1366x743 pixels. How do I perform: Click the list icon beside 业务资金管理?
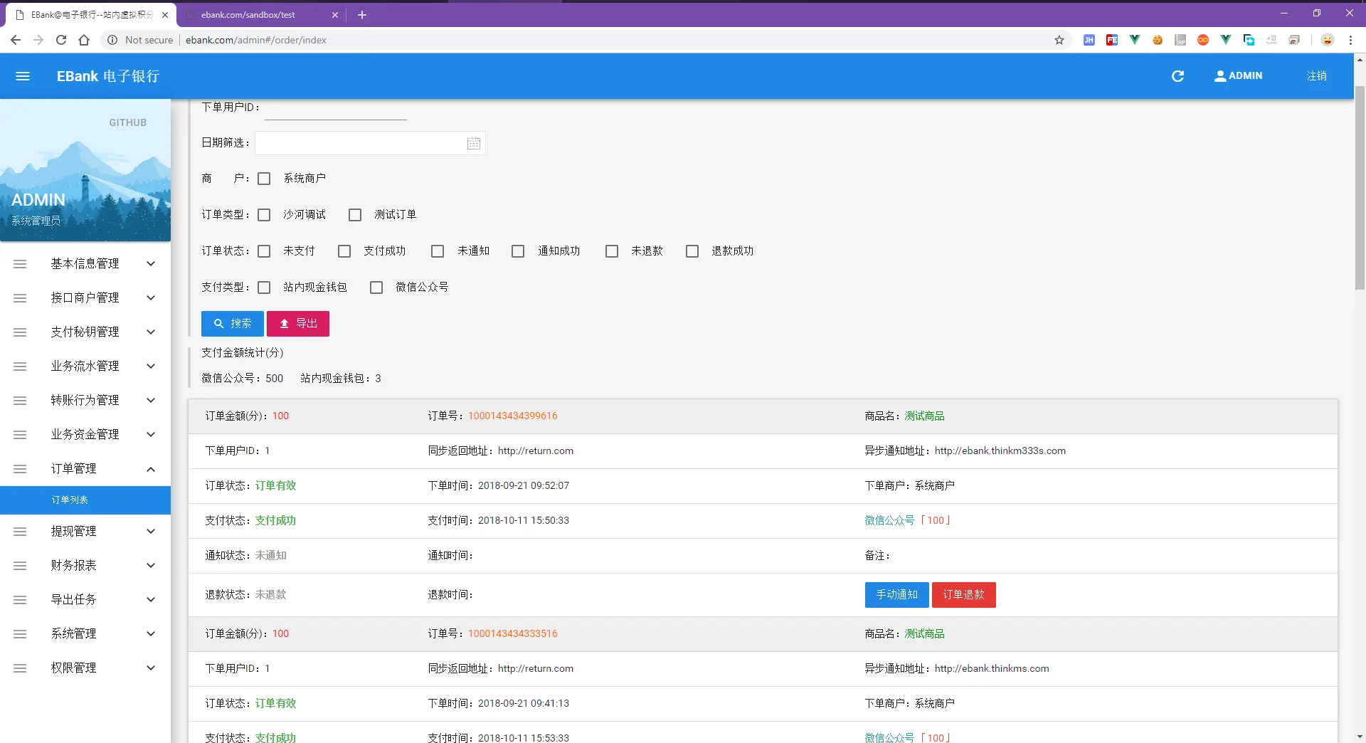[20, 435]
